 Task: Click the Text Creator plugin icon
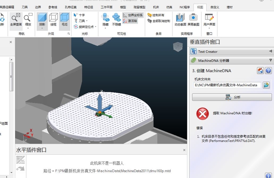point(194,51)
